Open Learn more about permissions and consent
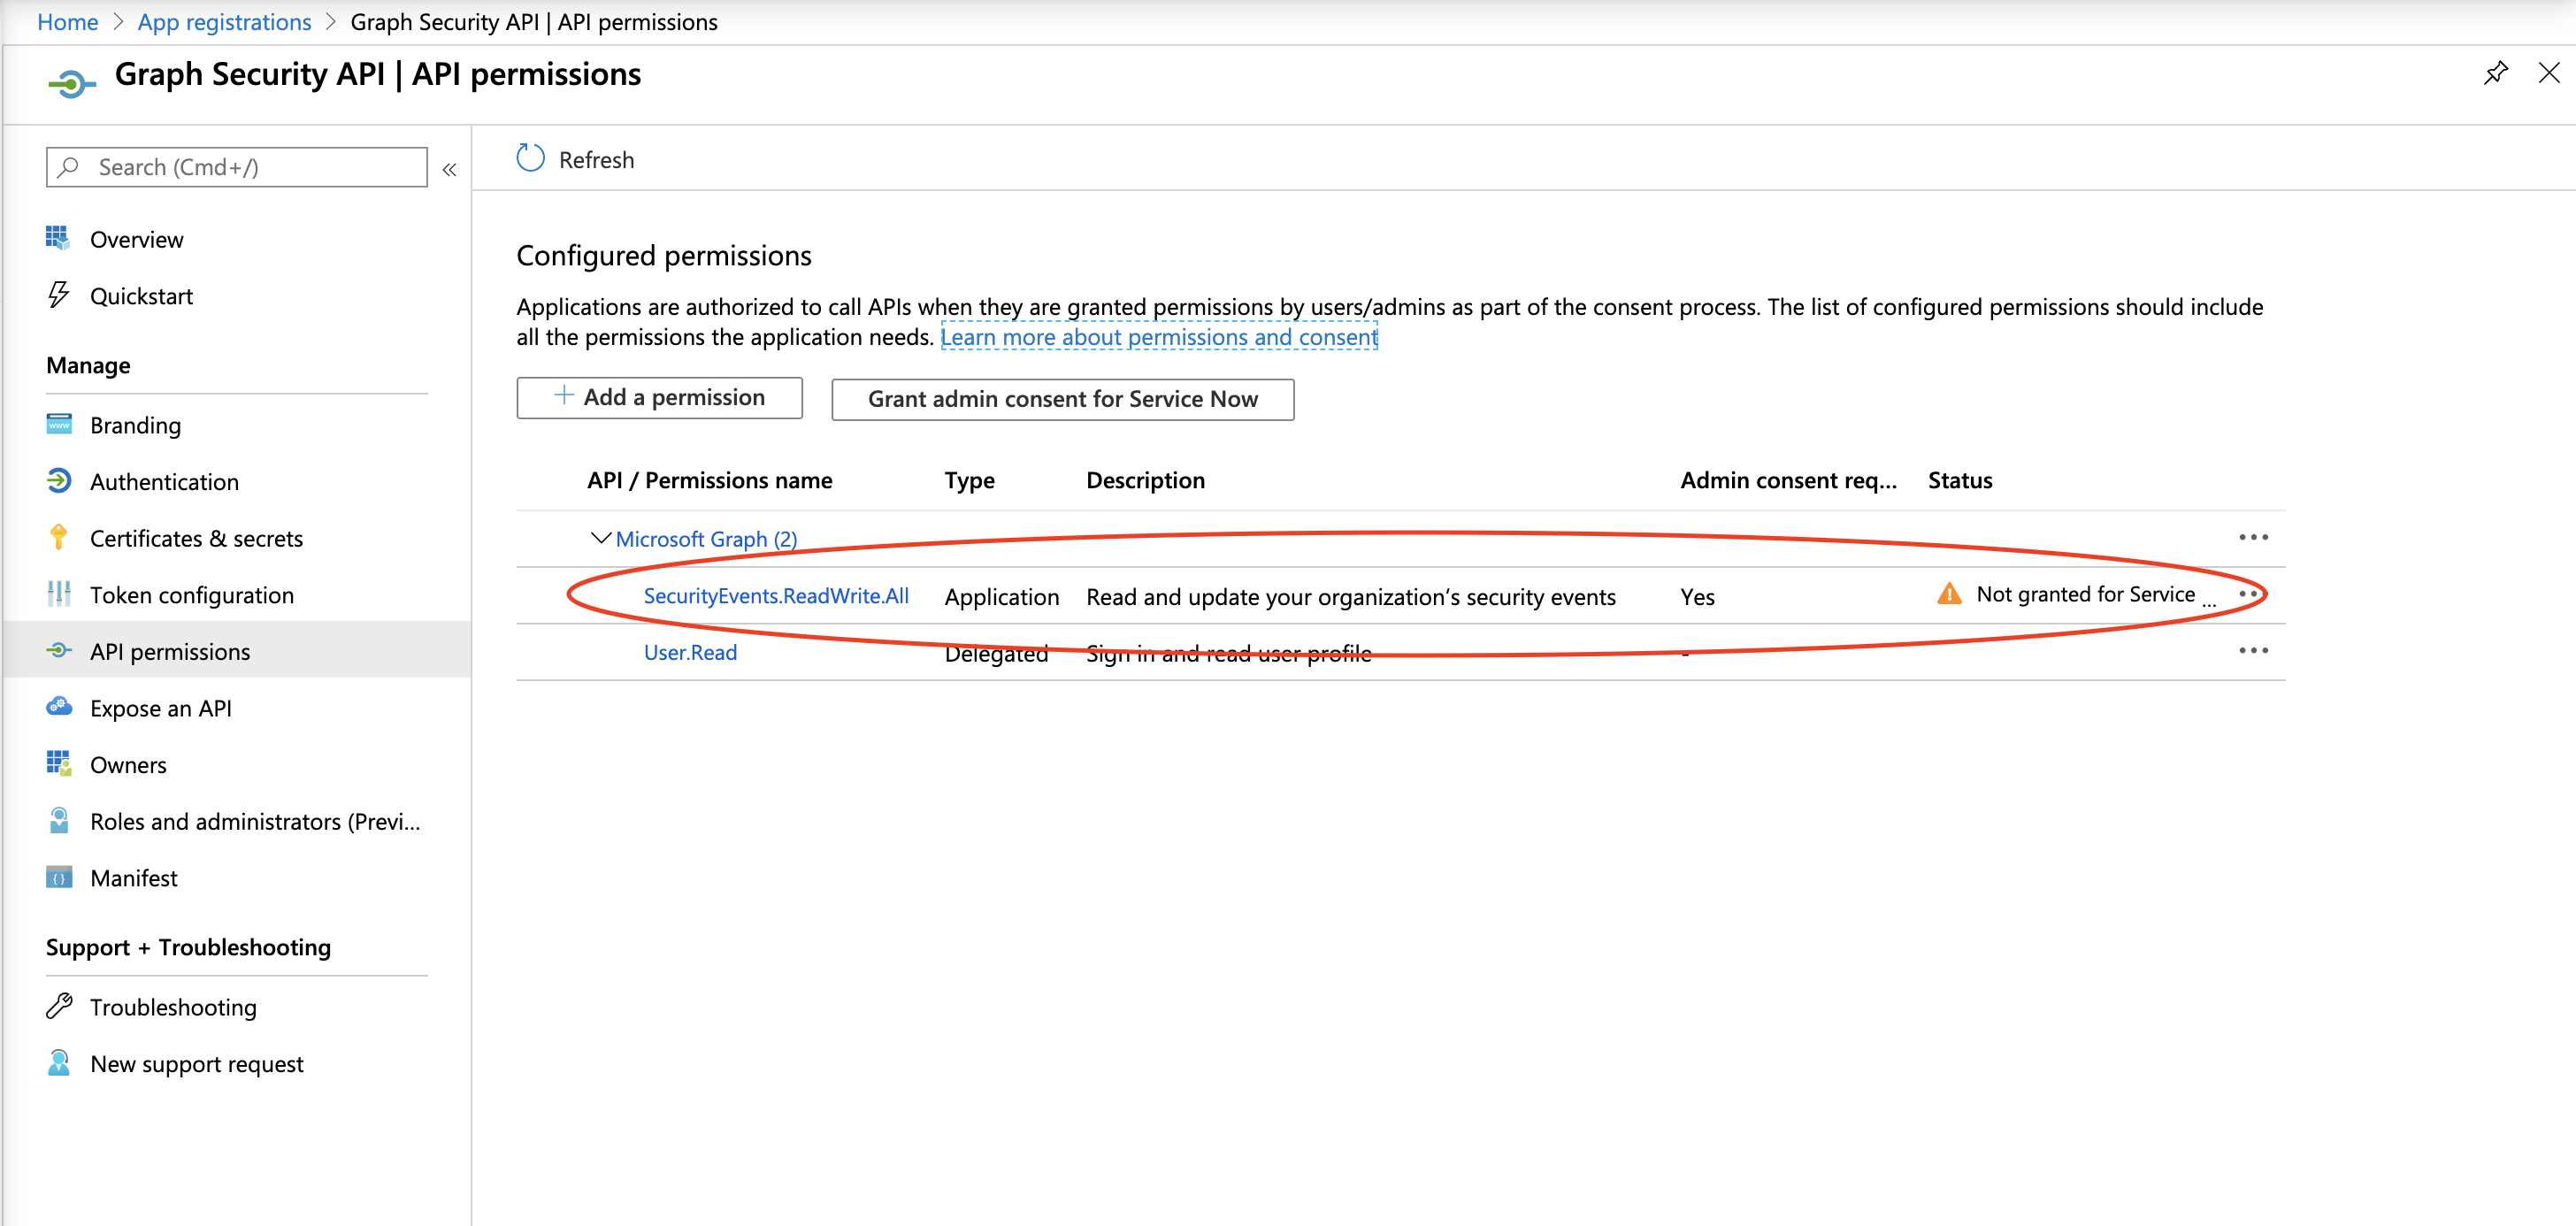Viewport: 2576px width, 1226px height. (x=1159, y=337)
